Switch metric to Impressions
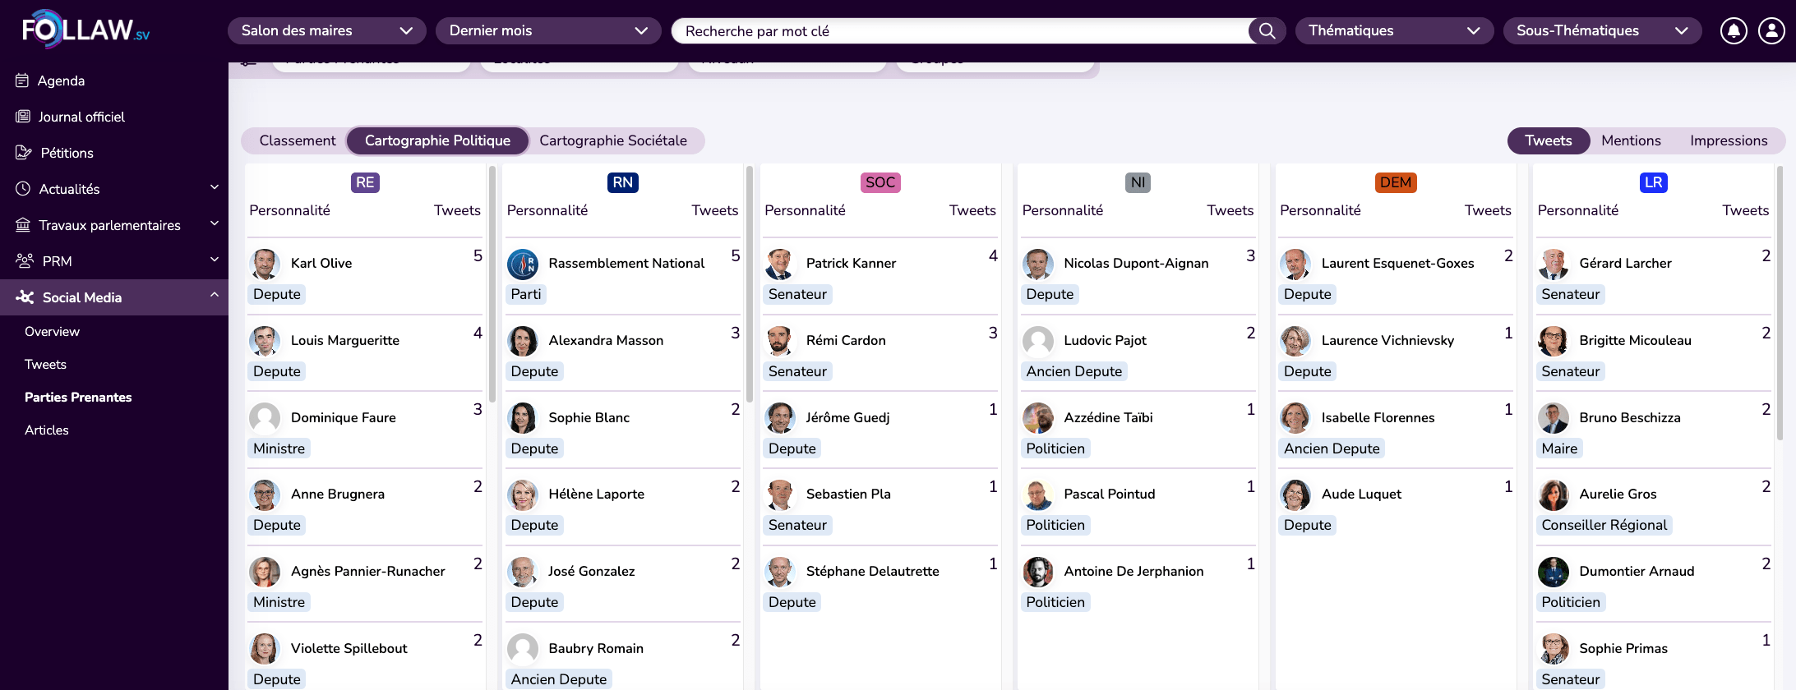Viewport: 1796px width, 690px height. click(1728, 140)
